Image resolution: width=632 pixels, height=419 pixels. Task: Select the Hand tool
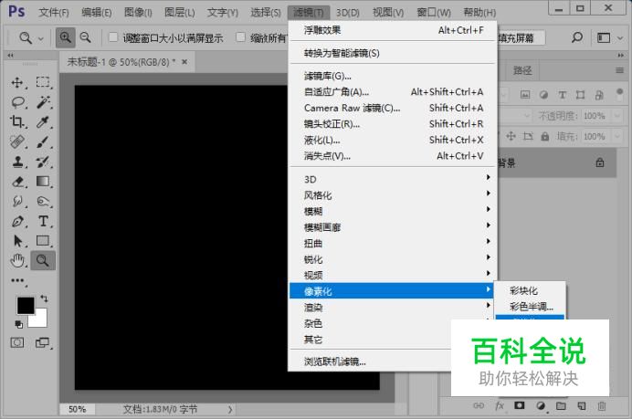[17, 261]
